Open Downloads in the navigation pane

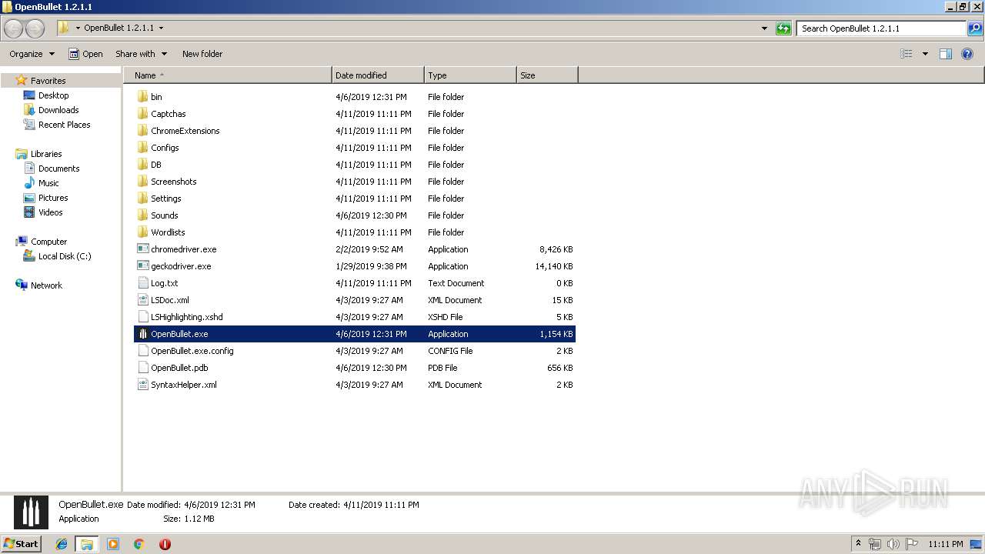coord(58,110)
